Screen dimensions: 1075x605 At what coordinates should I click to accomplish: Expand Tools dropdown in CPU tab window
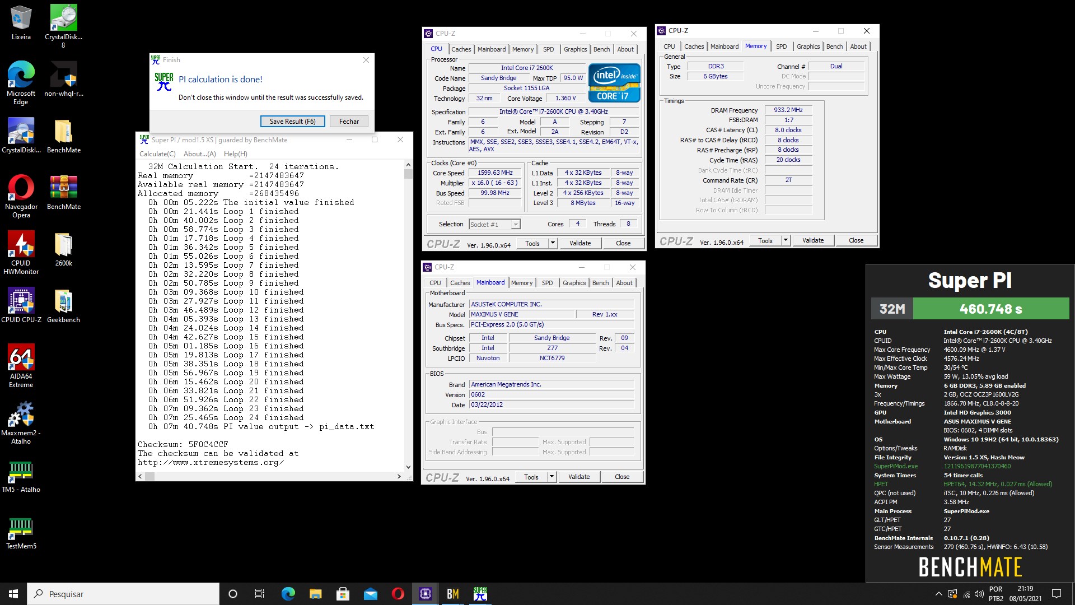coord(553,243)
